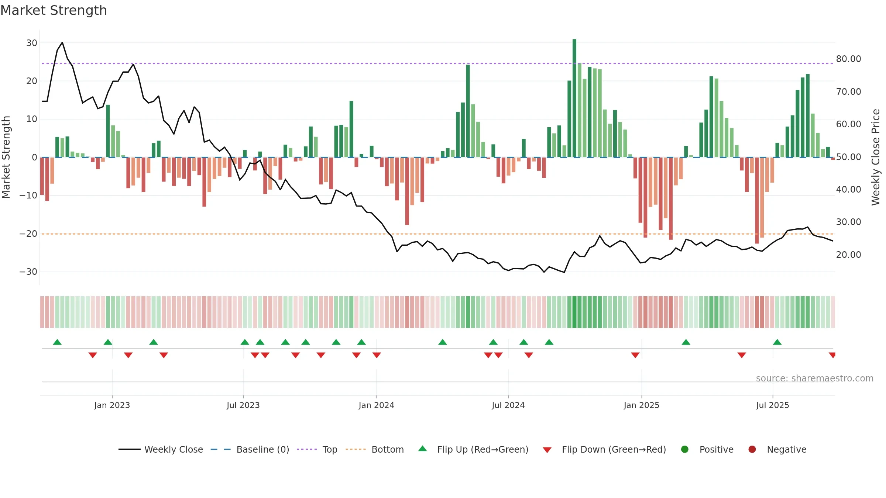
Task: Click the first red flip-down marker of the timeline
Action: [93, 355]
